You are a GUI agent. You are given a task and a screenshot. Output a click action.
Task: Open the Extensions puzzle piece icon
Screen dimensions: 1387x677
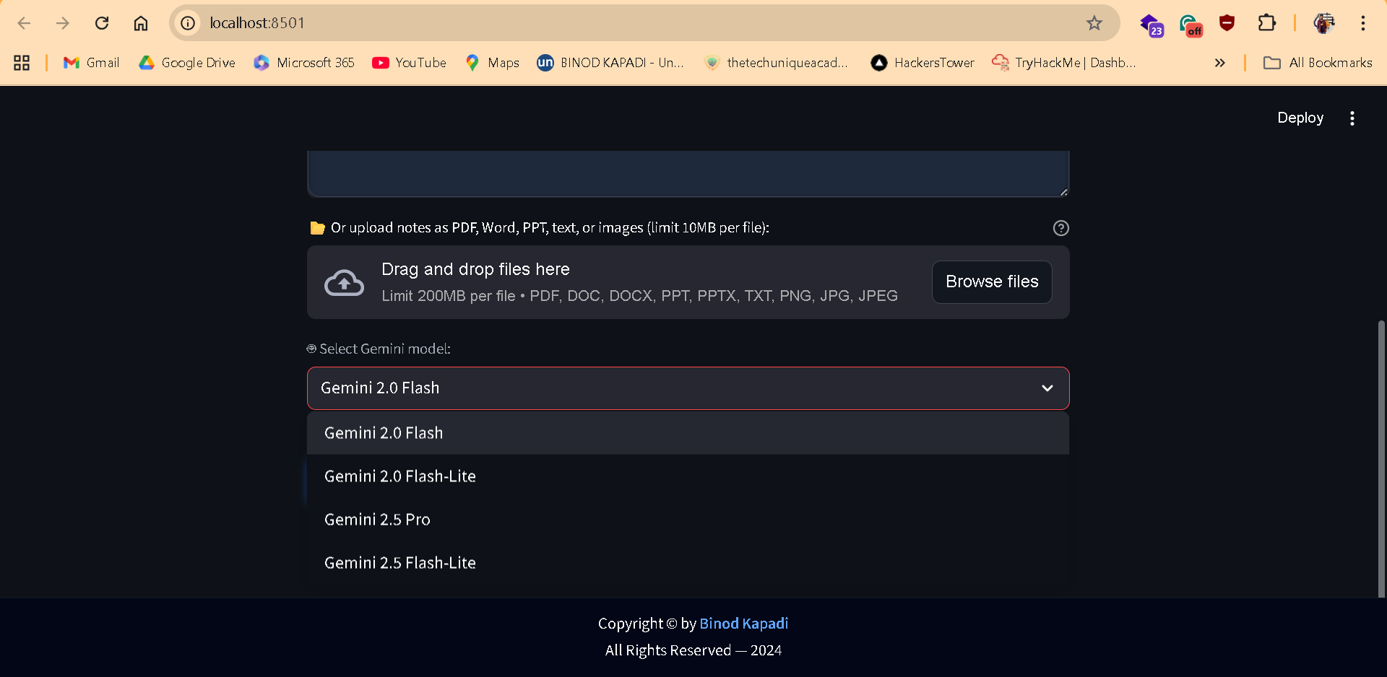(1267, 22)
